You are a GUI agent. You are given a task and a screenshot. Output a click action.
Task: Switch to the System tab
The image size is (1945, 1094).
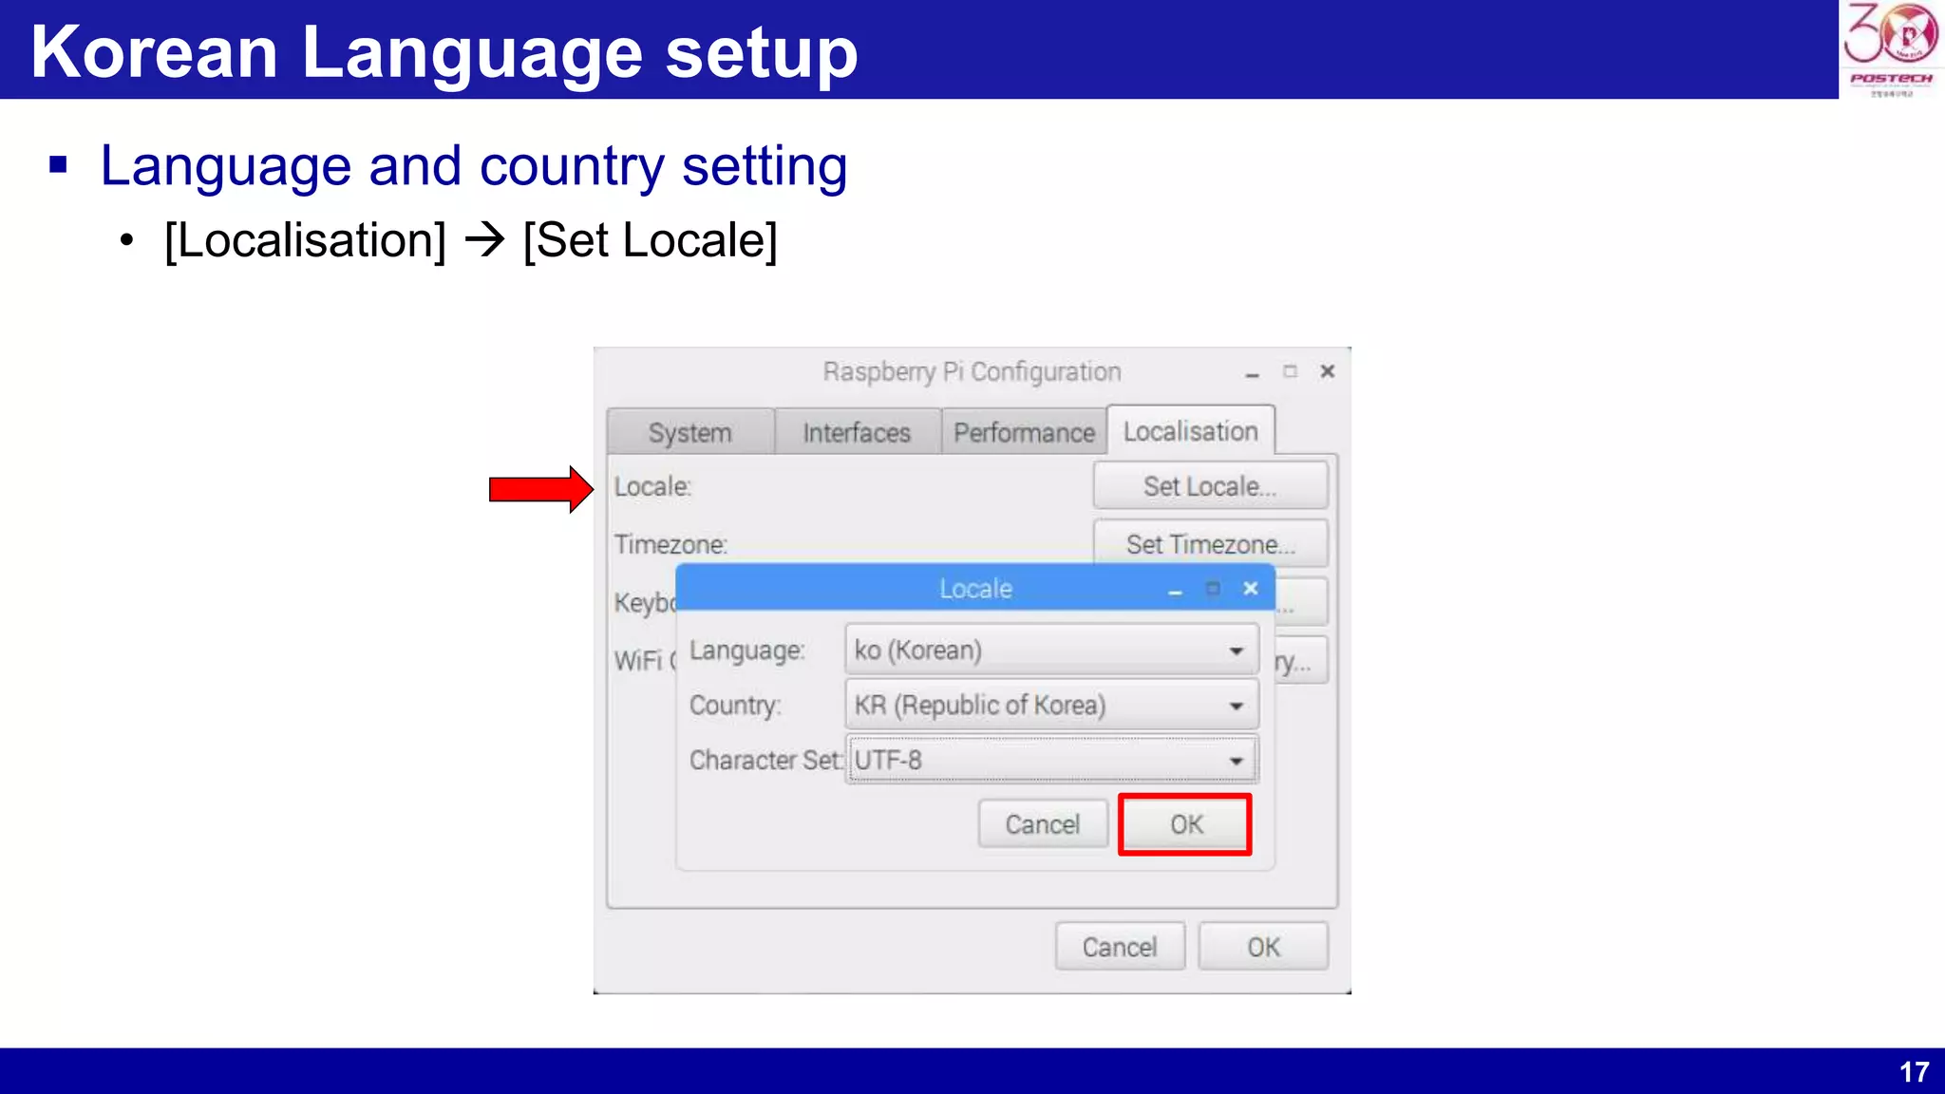tap(690, 433)
